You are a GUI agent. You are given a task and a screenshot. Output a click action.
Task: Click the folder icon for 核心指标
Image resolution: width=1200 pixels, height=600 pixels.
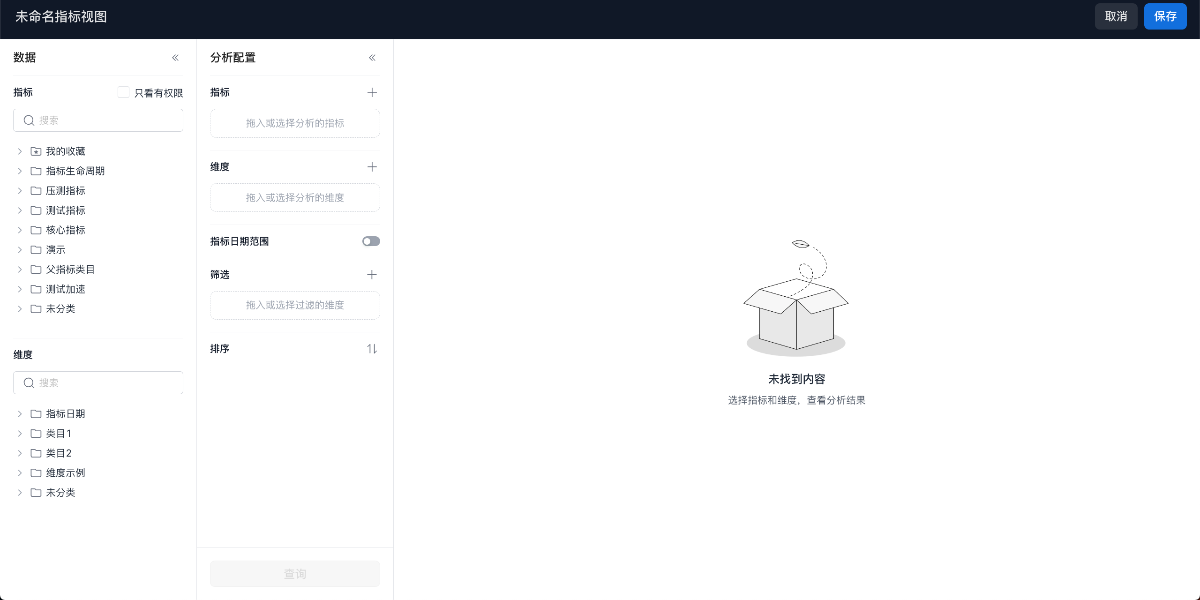36,230
